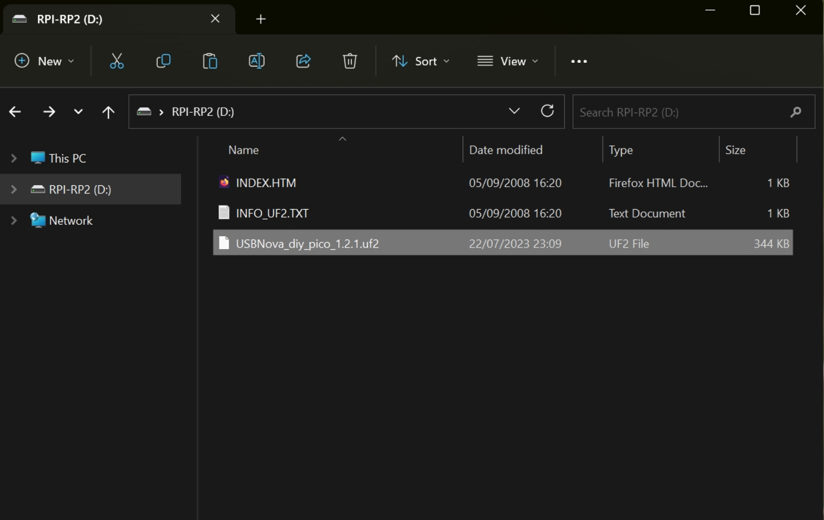Go up one folder level
The width and height of the screenshot is (824, 520).
click(108, 112)
